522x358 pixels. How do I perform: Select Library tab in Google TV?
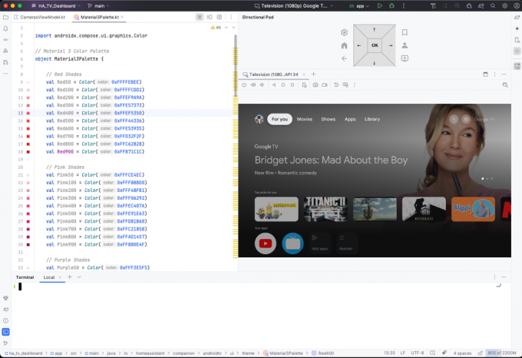click(372, 119)
